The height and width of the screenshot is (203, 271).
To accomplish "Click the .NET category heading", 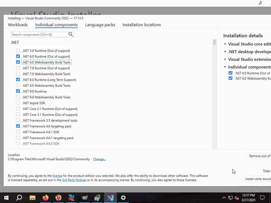I will (15, 43).
